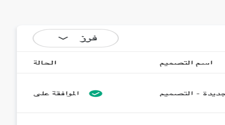This screenshot has height=125, width=225.
Task: Click the divider line under the column headers
Action: (121, 73)
